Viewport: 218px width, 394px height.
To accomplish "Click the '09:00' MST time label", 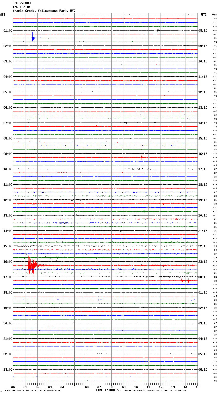I will pos(8,154).
